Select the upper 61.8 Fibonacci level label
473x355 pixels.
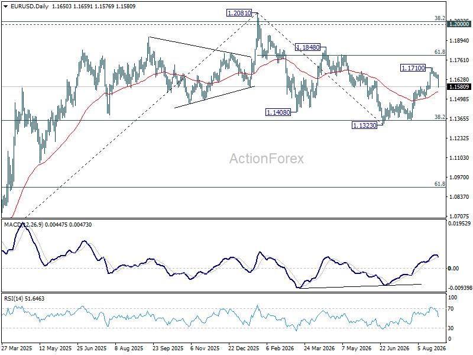point(439,52)
